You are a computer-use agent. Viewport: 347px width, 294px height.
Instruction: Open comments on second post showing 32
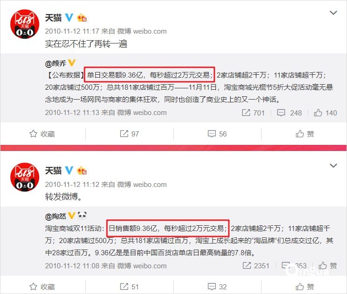tap(217, 287)
